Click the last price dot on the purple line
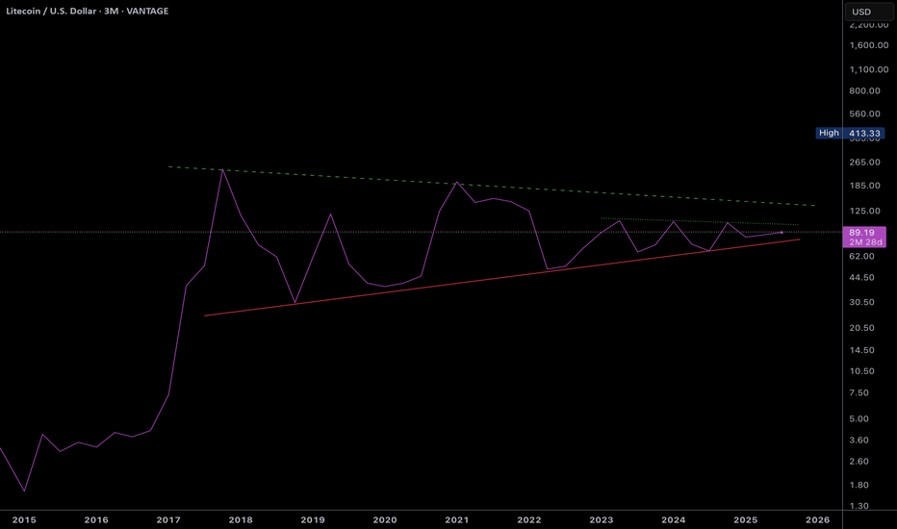 782,232
